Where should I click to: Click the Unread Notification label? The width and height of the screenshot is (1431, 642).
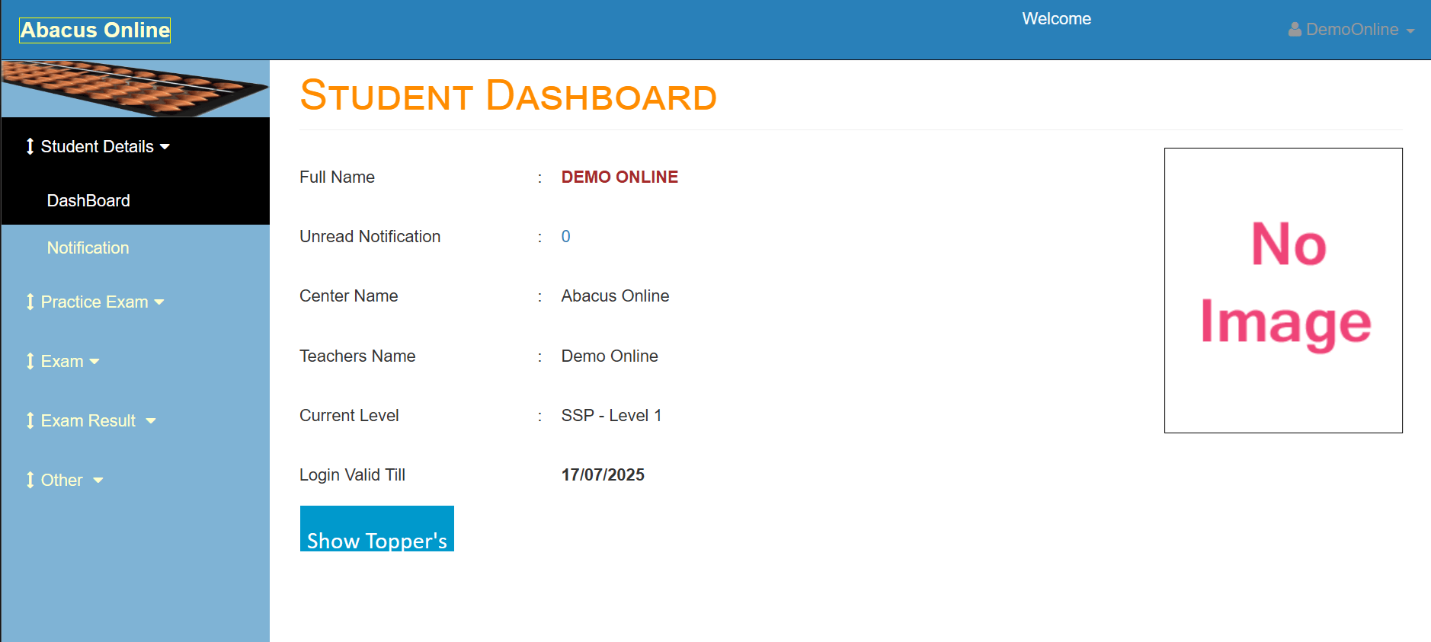(x=370, y=237)
